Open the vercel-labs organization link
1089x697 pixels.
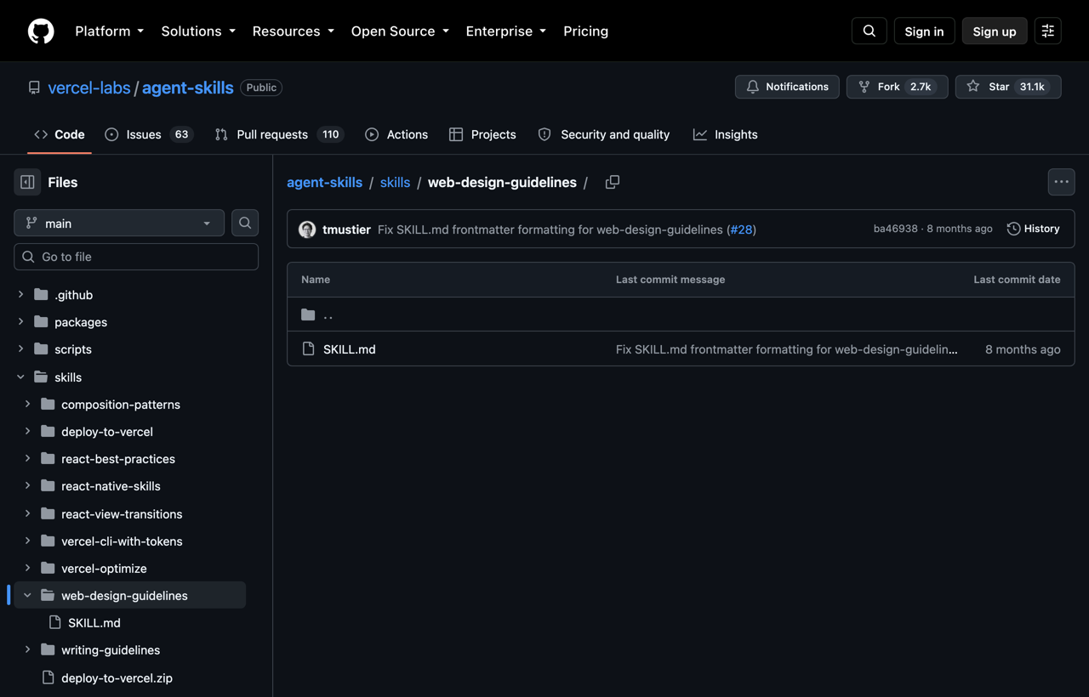pos(89,88)
